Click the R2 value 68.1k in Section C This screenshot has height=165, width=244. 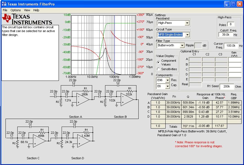click(24, 142)
